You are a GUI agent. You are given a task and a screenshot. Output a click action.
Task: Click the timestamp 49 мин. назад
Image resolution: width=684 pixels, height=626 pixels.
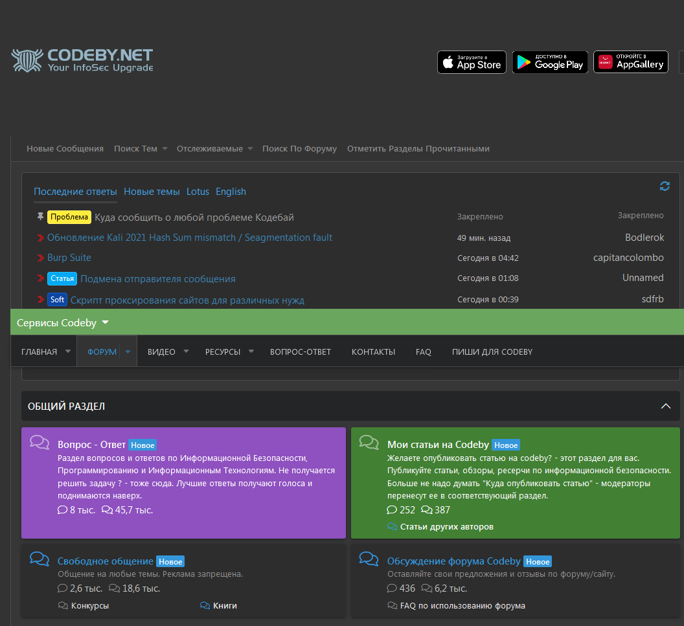pos(484,238)
